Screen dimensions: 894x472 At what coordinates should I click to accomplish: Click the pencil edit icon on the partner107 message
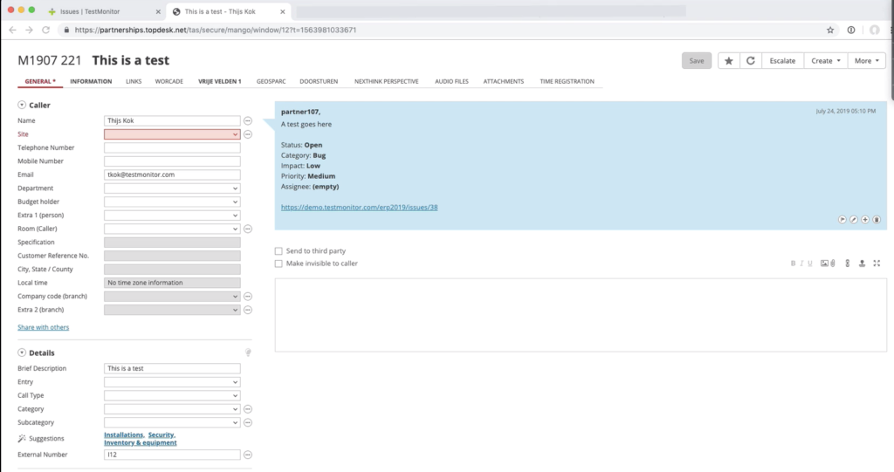point(854,220)
